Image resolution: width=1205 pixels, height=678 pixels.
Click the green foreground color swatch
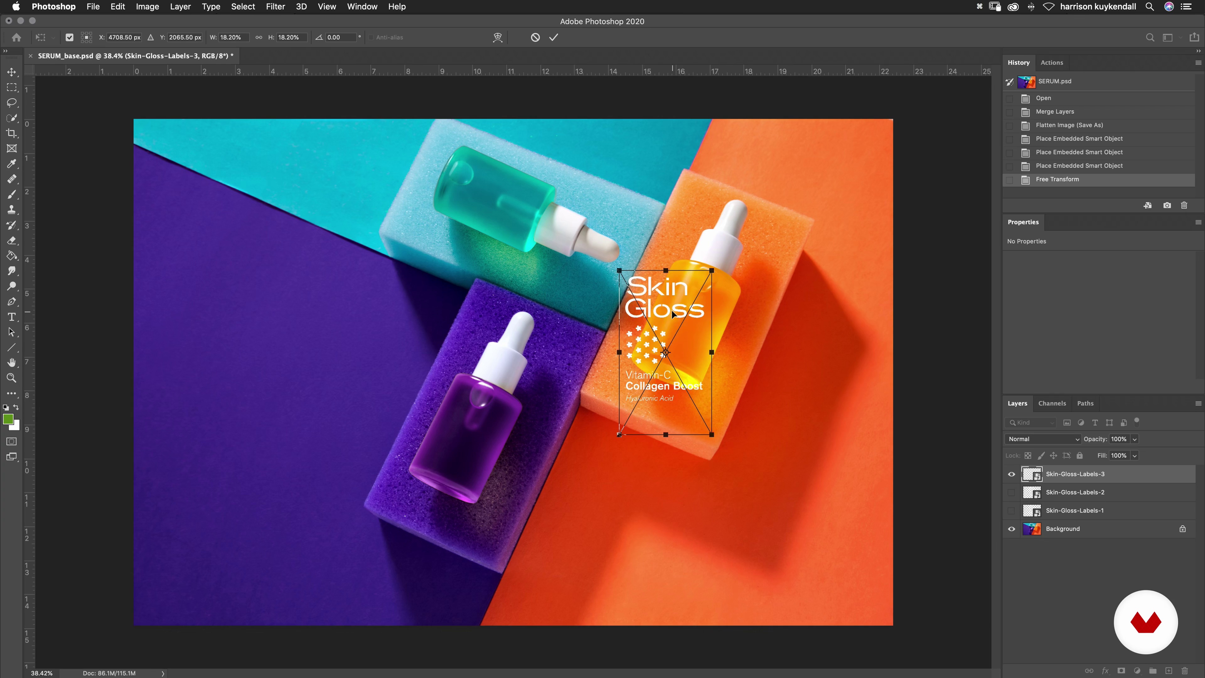tap(8, 419)
